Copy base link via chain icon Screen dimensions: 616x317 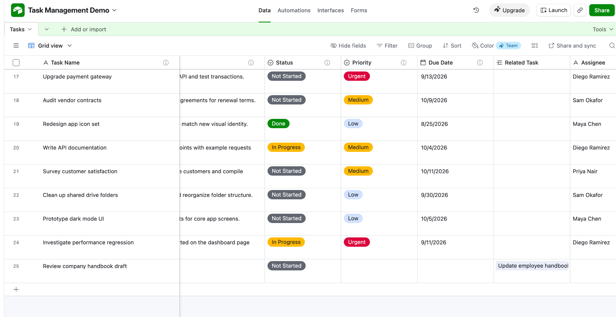pos(580,10)
